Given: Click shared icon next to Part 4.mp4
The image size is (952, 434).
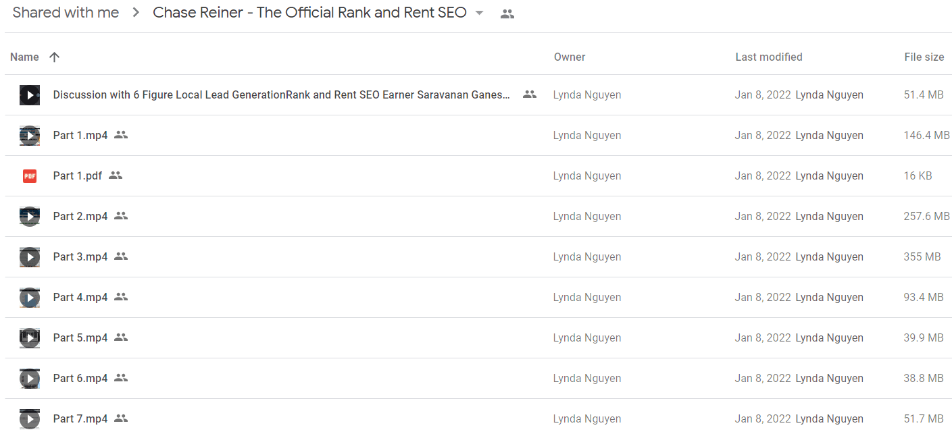Looking at the screenshot, I should coord(121,297).
